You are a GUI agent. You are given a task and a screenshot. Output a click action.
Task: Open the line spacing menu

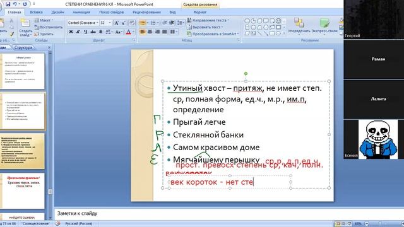pyautogui.click(x=181, y=23)
